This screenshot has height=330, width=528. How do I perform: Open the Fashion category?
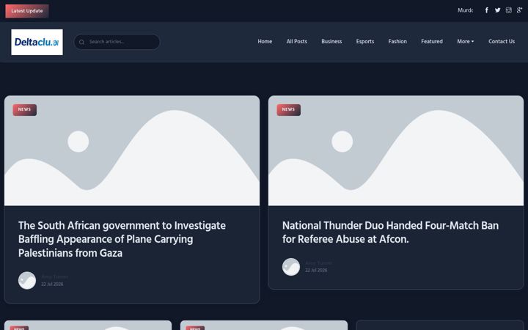point(397,41)
